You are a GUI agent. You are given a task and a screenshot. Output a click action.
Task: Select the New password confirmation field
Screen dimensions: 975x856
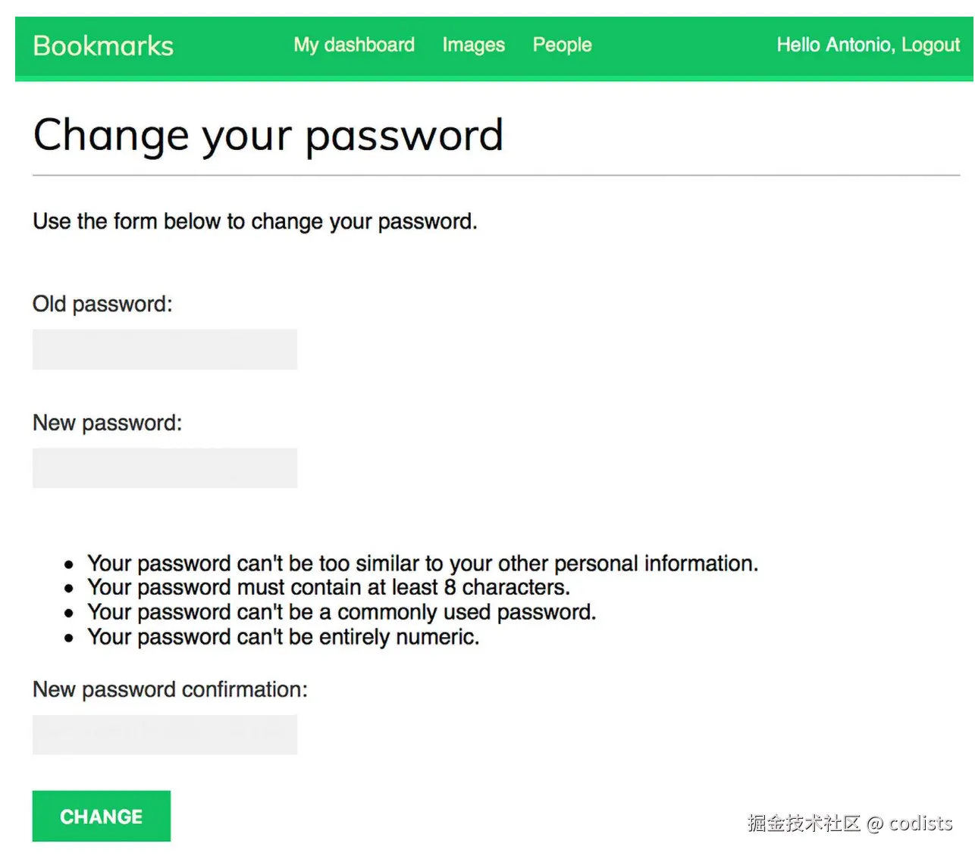[164, 733]
